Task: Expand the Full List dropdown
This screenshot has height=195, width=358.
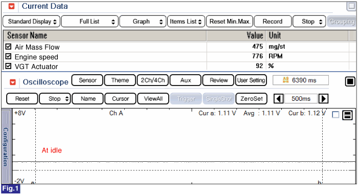Action: (89, 21)
